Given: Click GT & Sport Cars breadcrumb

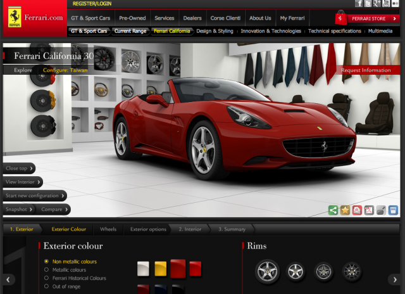Looking at the screenshot, I should (89, 31).
